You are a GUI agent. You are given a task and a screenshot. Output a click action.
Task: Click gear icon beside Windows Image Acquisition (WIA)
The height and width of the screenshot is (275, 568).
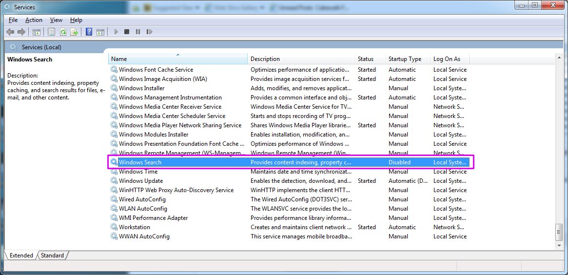[114, 79]
